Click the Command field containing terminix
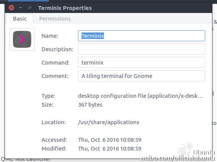 pyautogui.click(x=142, y=63)
